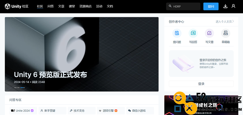The width and height of the screenshot is (243, 115).
Task: Focus the HDRP search field
Action: click(x=183, y=6)
